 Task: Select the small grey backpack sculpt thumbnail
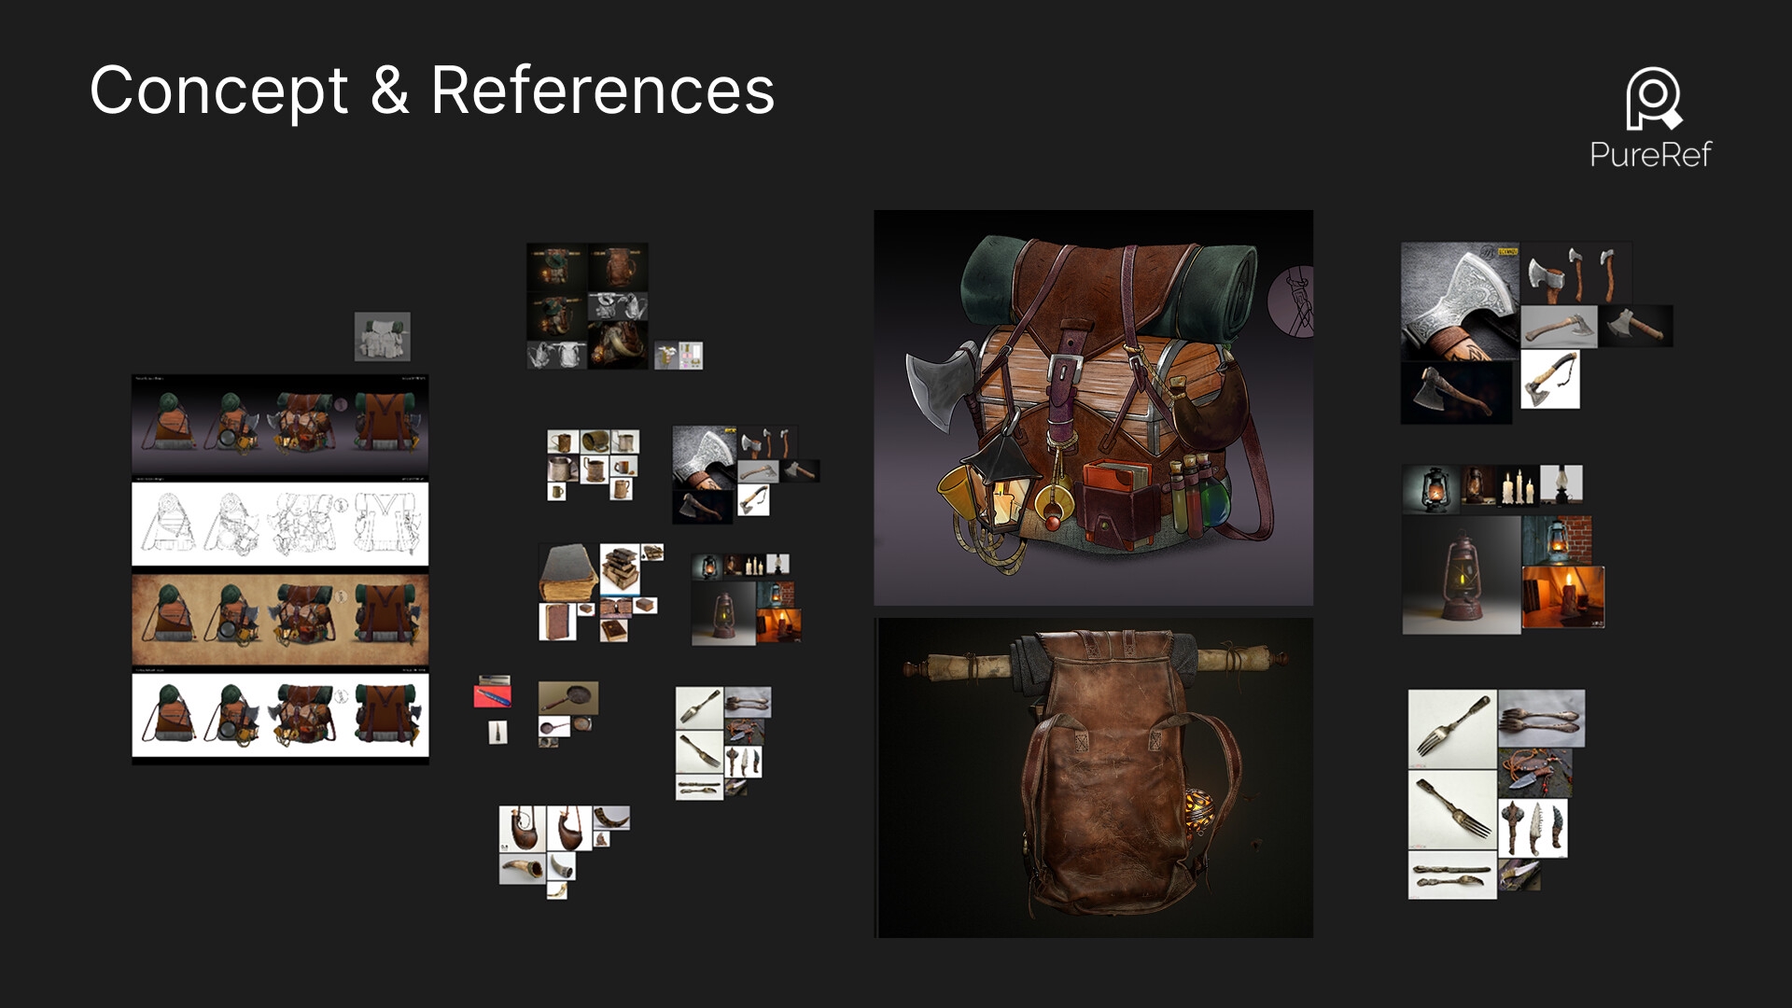coord(382,337)
